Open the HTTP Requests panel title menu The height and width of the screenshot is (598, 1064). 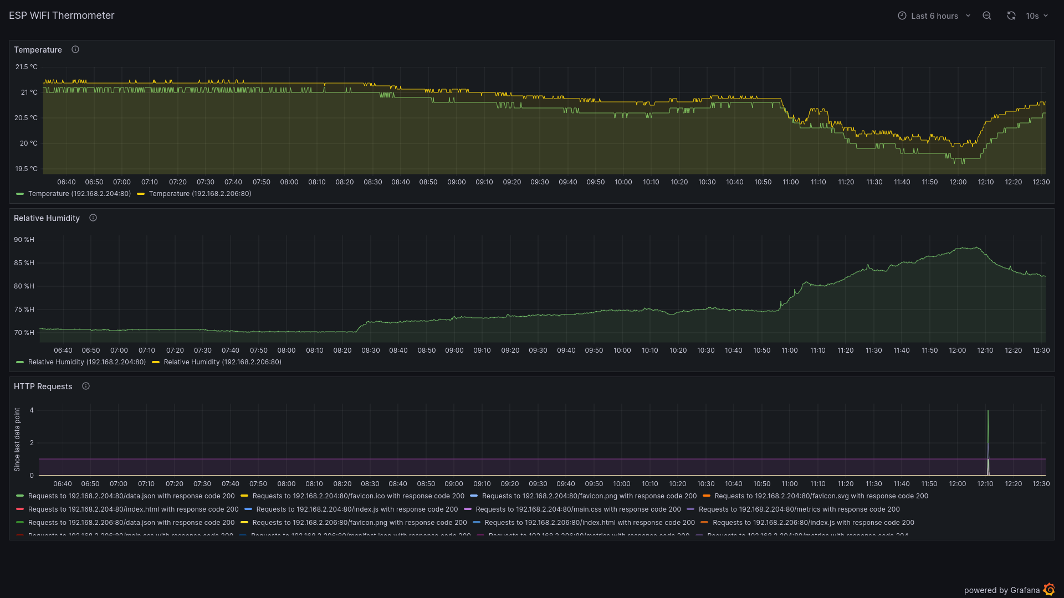(x=43, y=386)
